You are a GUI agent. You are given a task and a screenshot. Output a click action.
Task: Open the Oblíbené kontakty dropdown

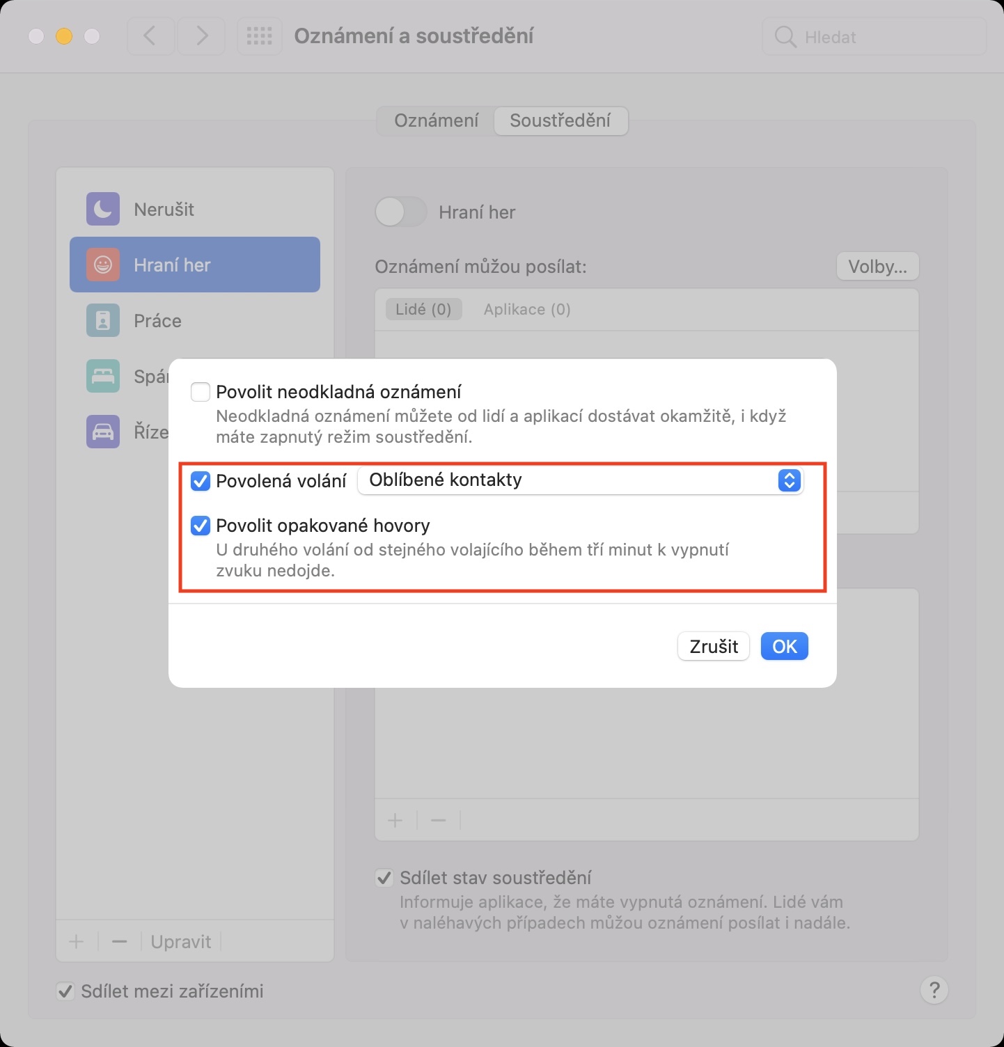579,480
